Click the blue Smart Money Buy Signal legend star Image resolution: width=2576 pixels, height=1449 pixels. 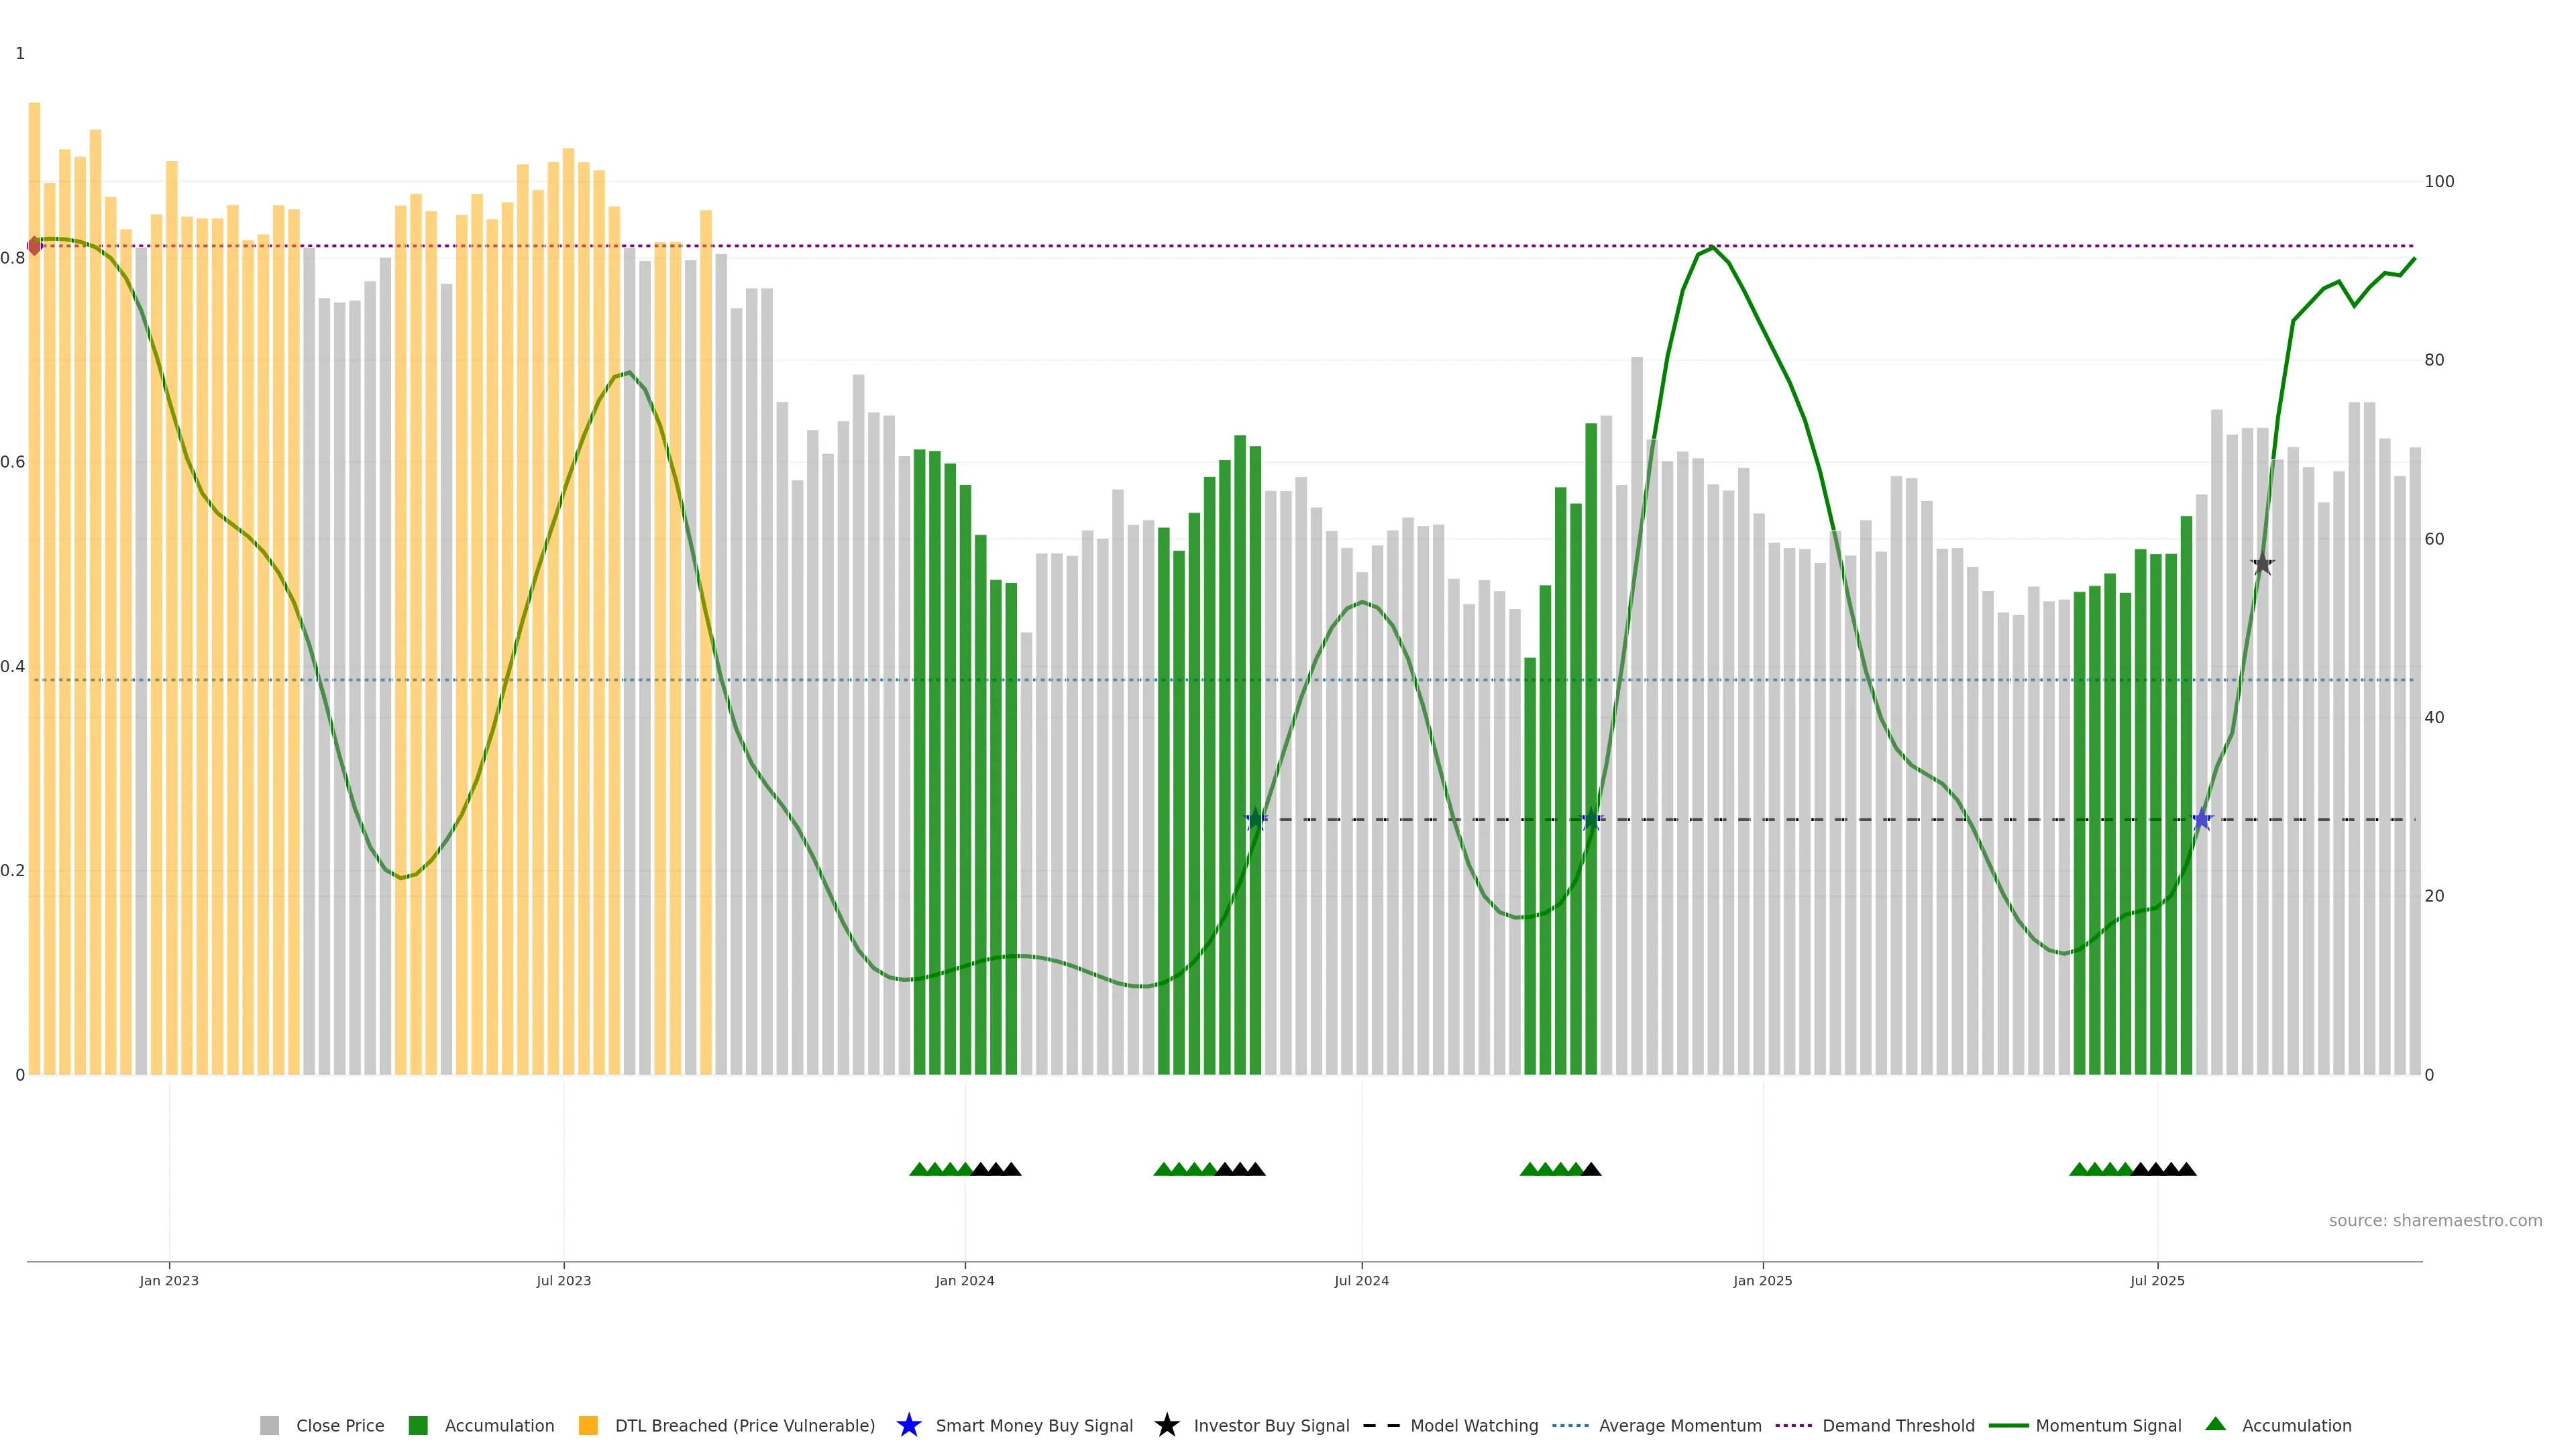908,1425
